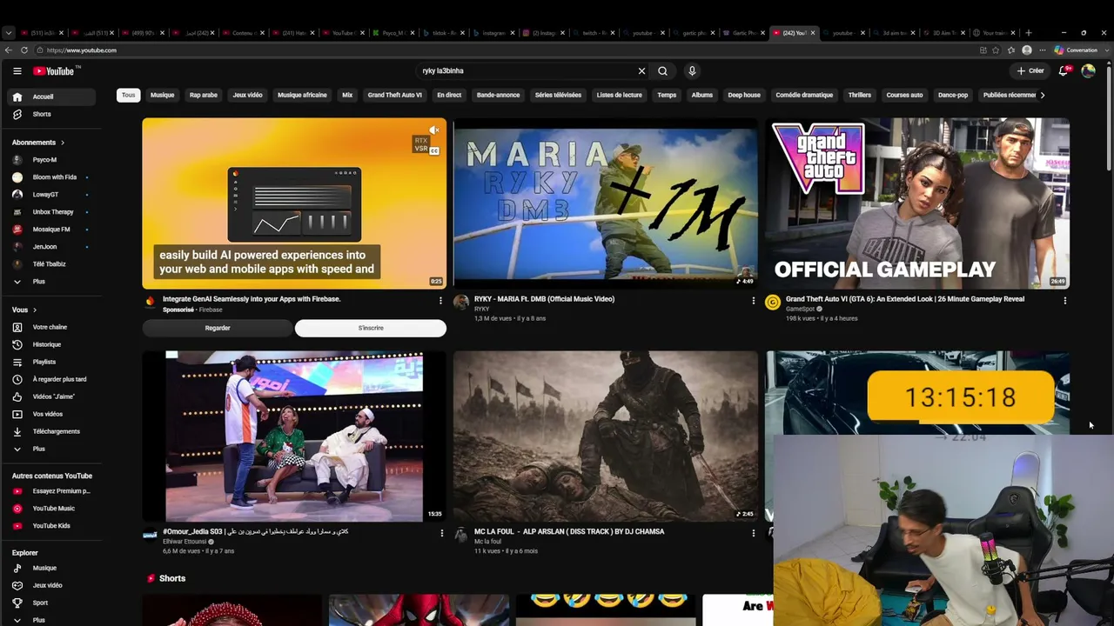The height and width of the screenshot is (626, 1114).
Task: Toggle subtitles CC on the Firebase ad thumbnail
Action: pos(434,151)
